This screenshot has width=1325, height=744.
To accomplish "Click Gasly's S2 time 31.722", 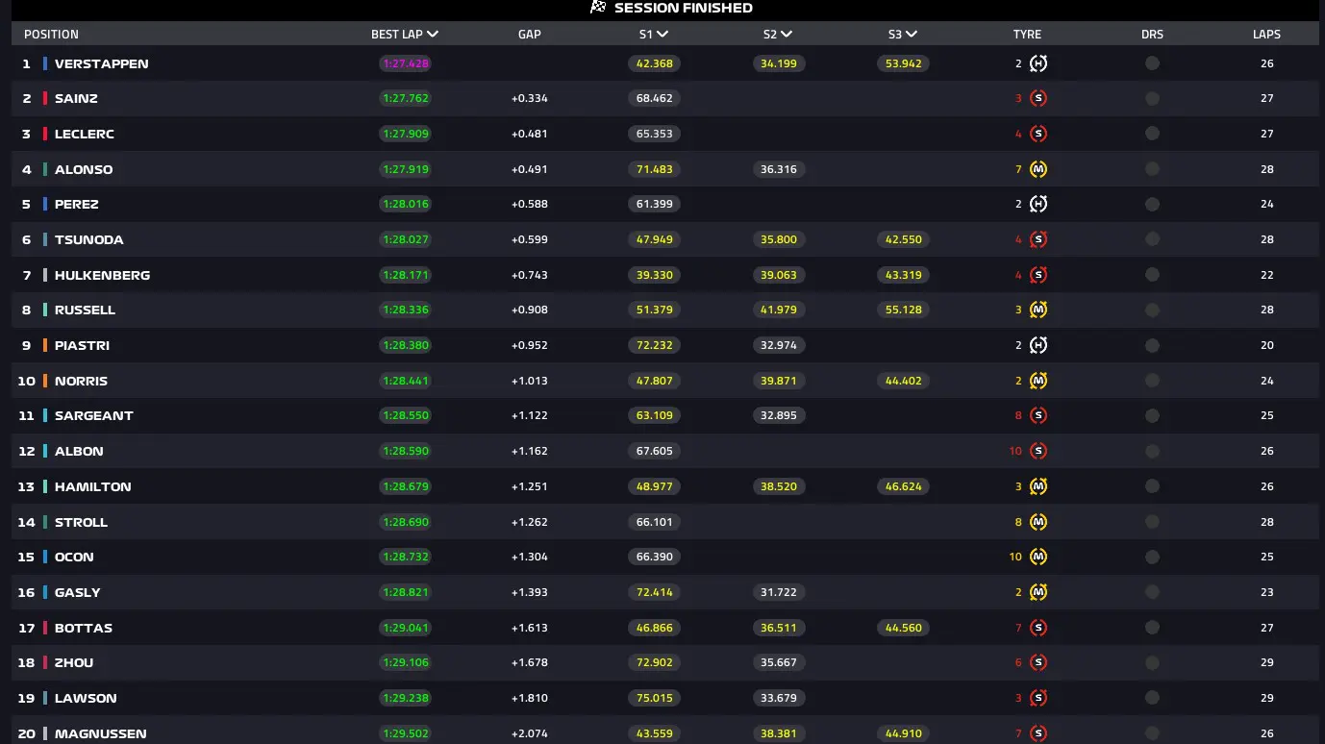I will 779,592.
